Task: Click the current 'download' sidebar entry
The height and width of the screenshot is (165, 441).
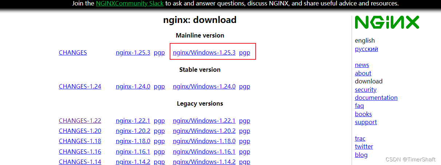Action: pyautogui.click(x=369, y=81)
